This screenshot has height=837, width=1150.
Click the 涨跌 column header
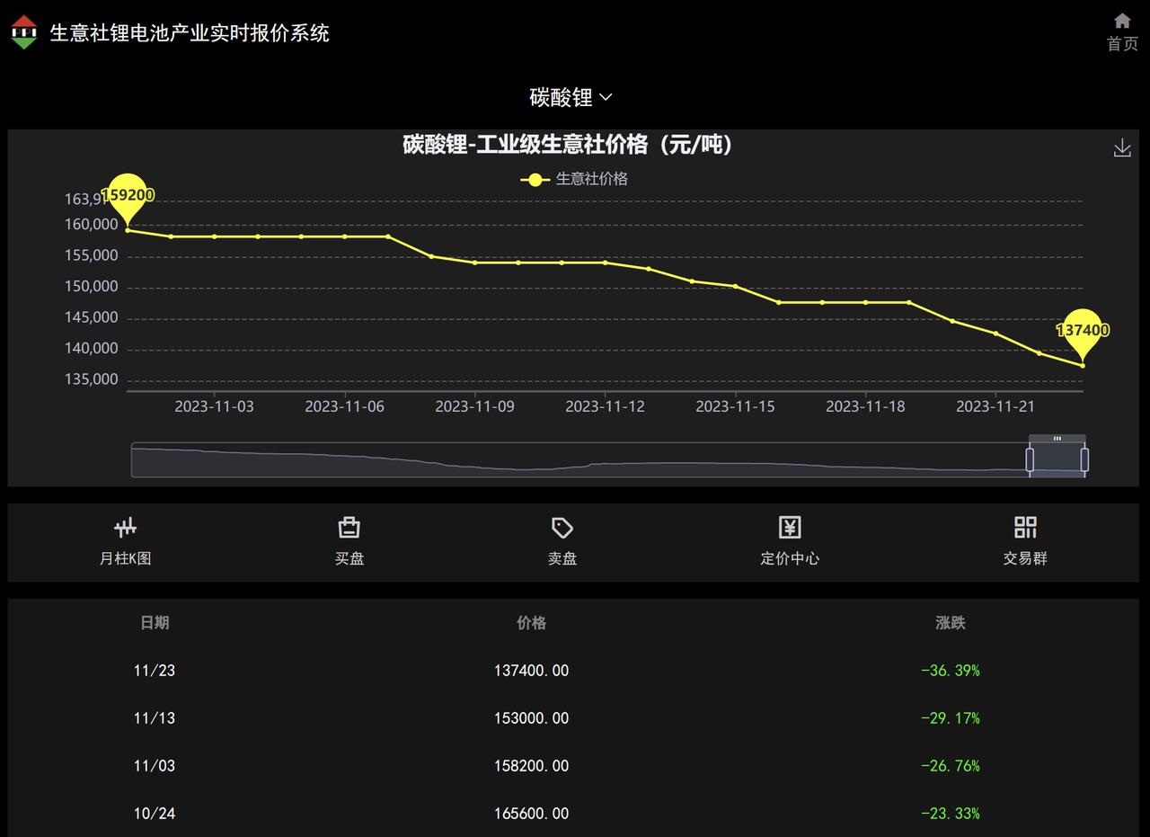point(951,622)
